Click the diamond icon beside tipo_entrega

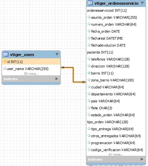[89, 129]
